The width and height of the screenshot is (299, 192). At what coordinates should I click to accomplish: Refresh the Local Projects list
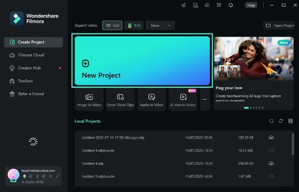pos(281,121)
